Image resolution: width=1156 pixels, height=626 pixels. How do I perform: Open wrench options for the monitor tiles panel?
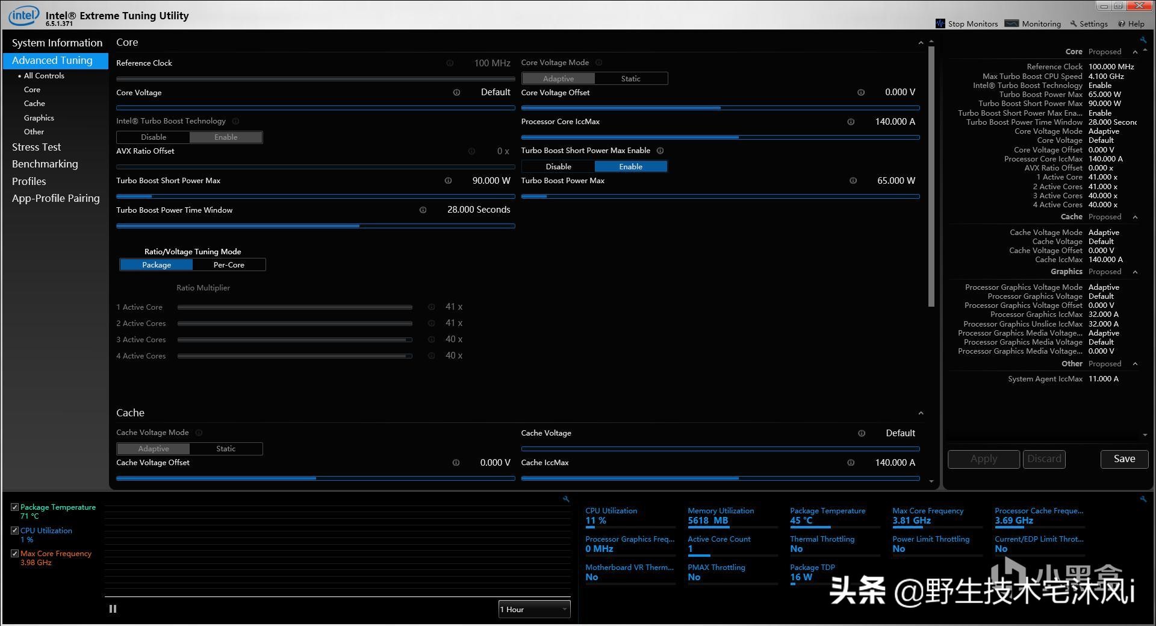pos(1143,499)
